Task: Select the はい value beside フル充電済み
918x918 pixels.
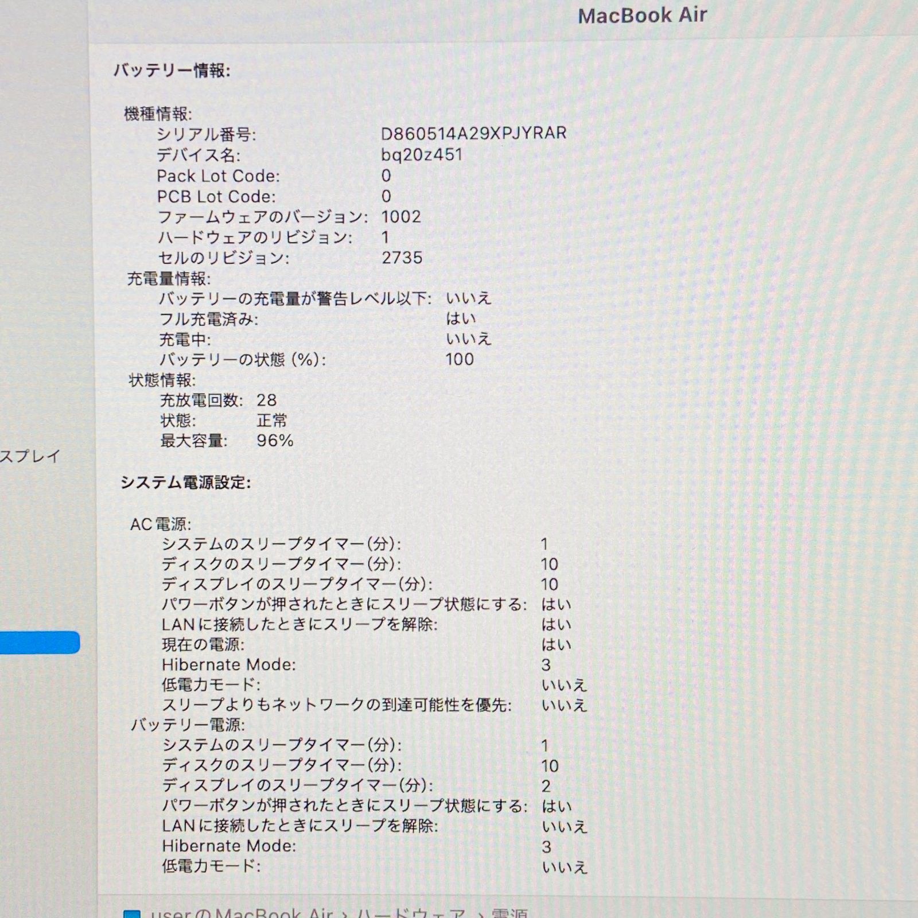Action: point(461,318)
